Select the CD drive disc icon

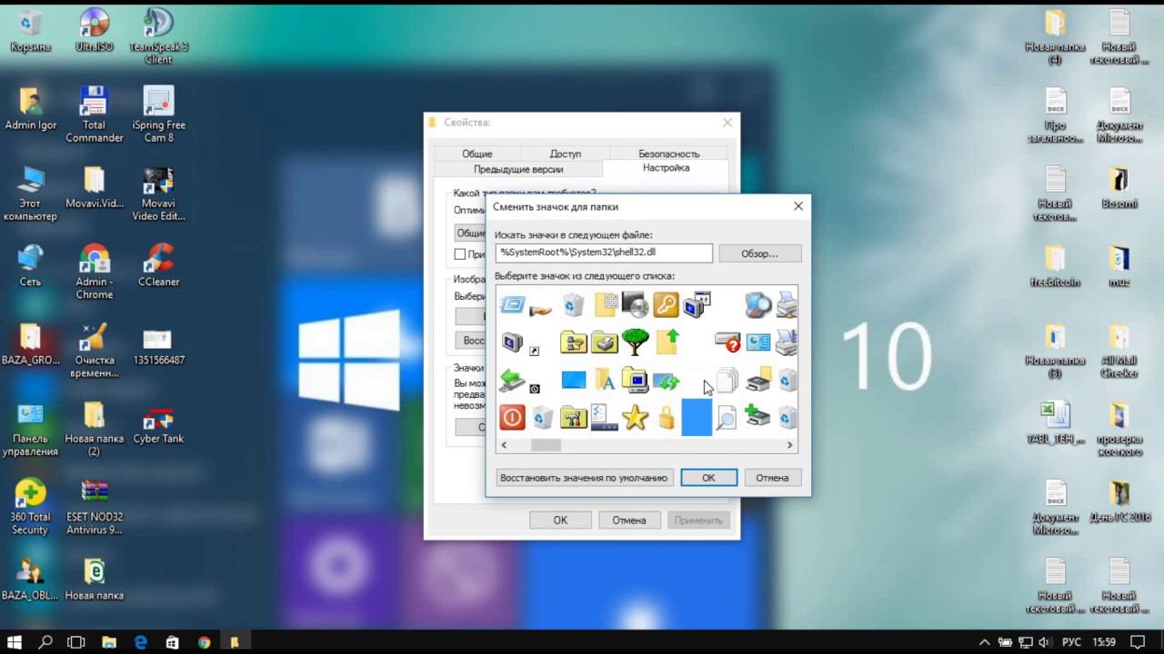point(635,304)
